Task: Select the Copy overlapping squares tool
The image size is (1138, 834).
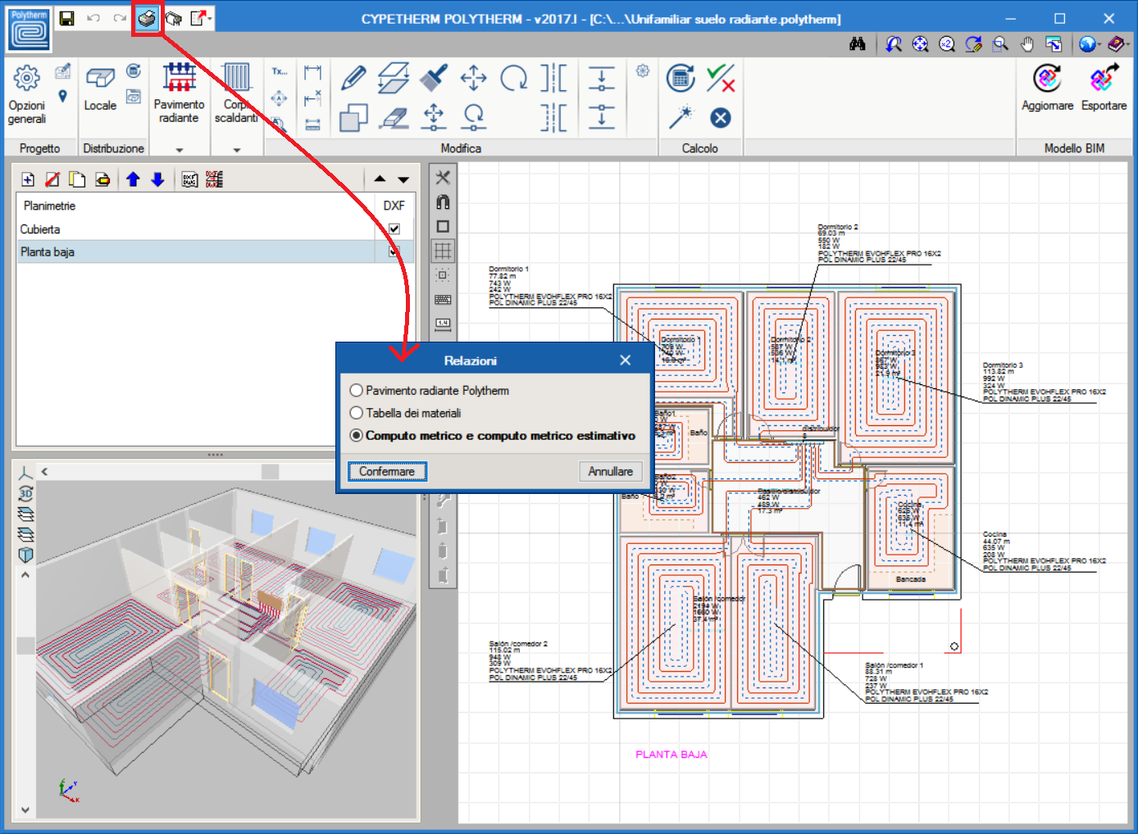Action: pyautogui.click(x=353, y=117)
